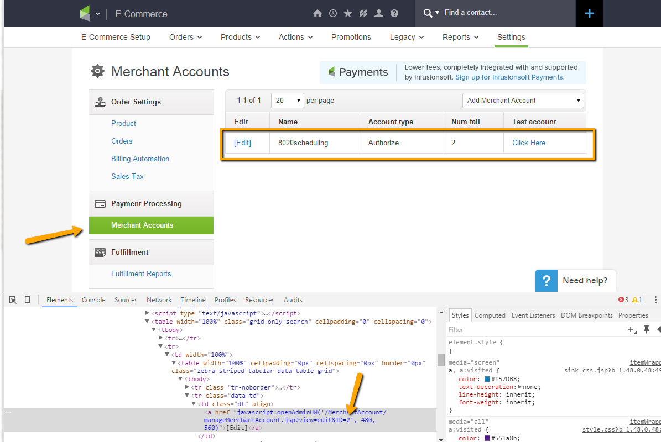Open the help question mark icon in top bar
This screenshot has height=442, width=661.
tap(394, 13)
